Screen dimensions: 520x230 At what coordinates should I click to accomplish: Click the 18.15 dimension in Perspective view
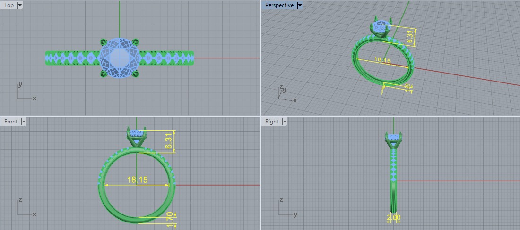pyautogui.click(x=382, y=60)
